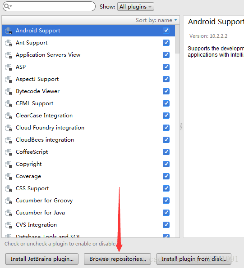Focus the plugin search field
This screenshot has height=268, width=244.
[49, 6]
